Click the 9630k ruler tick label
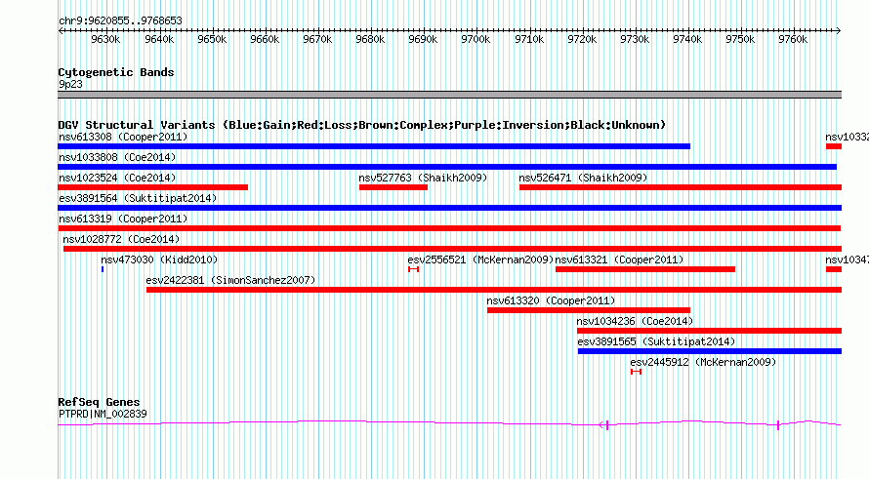The width and height of the screenshot is (869, 479). click(x=105, y=40)
